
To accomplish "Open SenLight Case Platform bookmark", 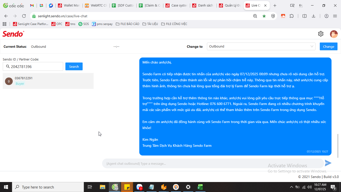I will point(30,24).
